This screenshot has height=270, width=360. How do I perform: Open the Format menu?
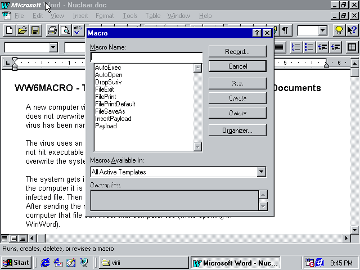(105, 16)
